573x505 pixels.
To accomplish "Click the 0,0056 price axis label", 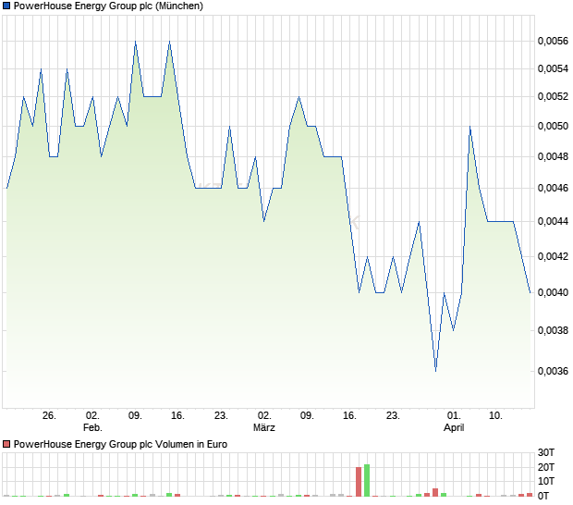I will coord(553,41).
